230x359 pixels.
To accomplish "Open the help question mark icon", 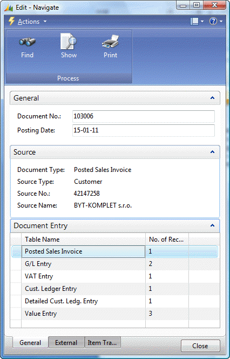I will coord(213,22).
